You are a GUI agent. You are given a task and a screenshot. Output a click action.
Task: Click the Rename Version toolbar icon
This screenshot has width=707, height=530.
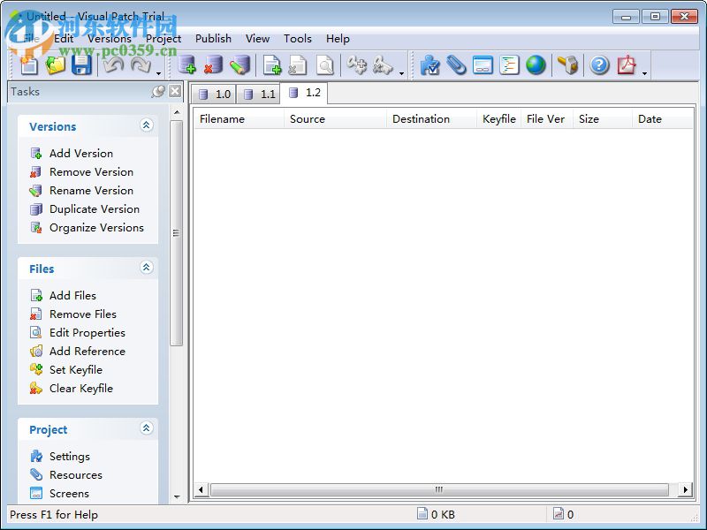239,64
